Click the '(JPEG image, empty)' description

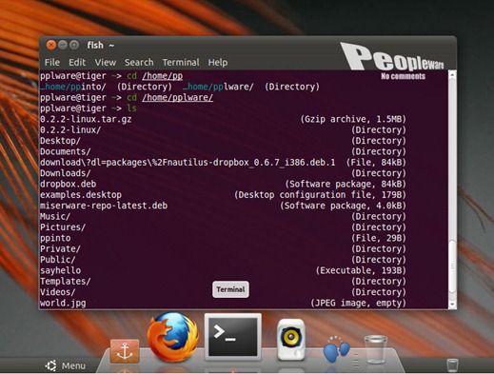point(358,303)
